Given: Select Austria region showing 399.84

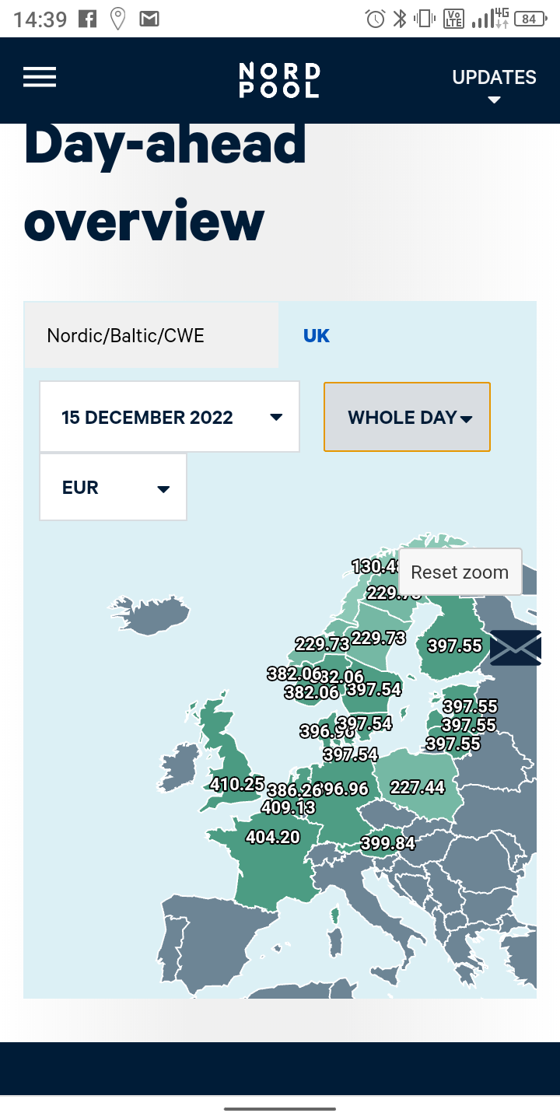Looking at the screenshot, I should tap(388, 843).
